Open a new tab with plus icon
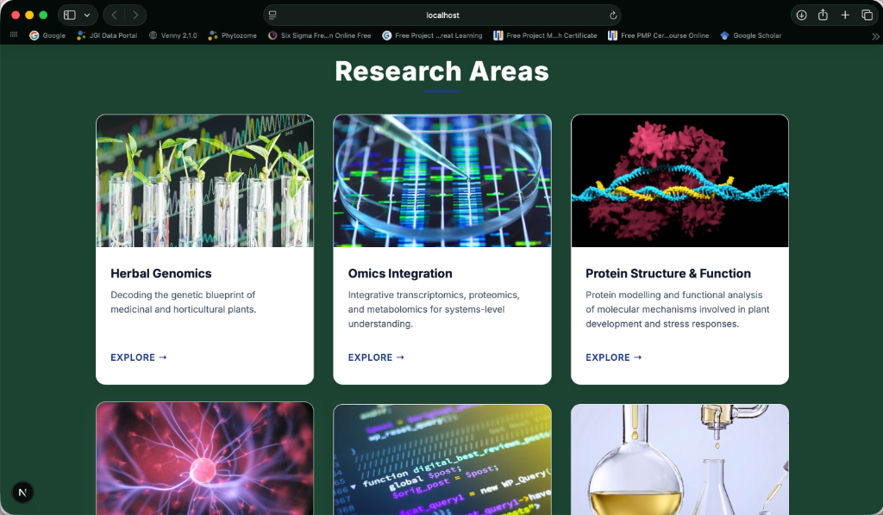Image resolution: width=883 pixels, height=515 pixels. coord(845,16)
